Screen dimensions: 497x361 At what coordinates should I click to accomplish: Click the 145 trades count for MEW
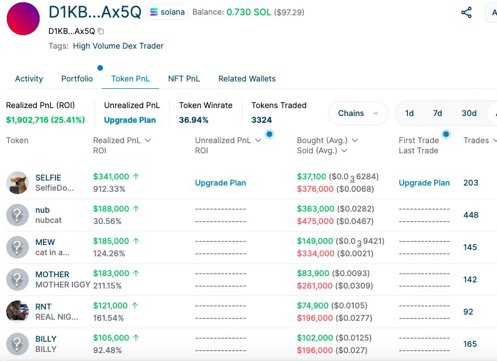[470, 247]
